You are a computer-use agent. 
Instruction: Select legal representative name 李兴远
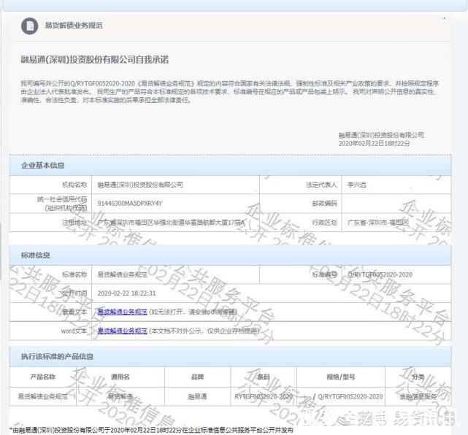click(357, 185)
